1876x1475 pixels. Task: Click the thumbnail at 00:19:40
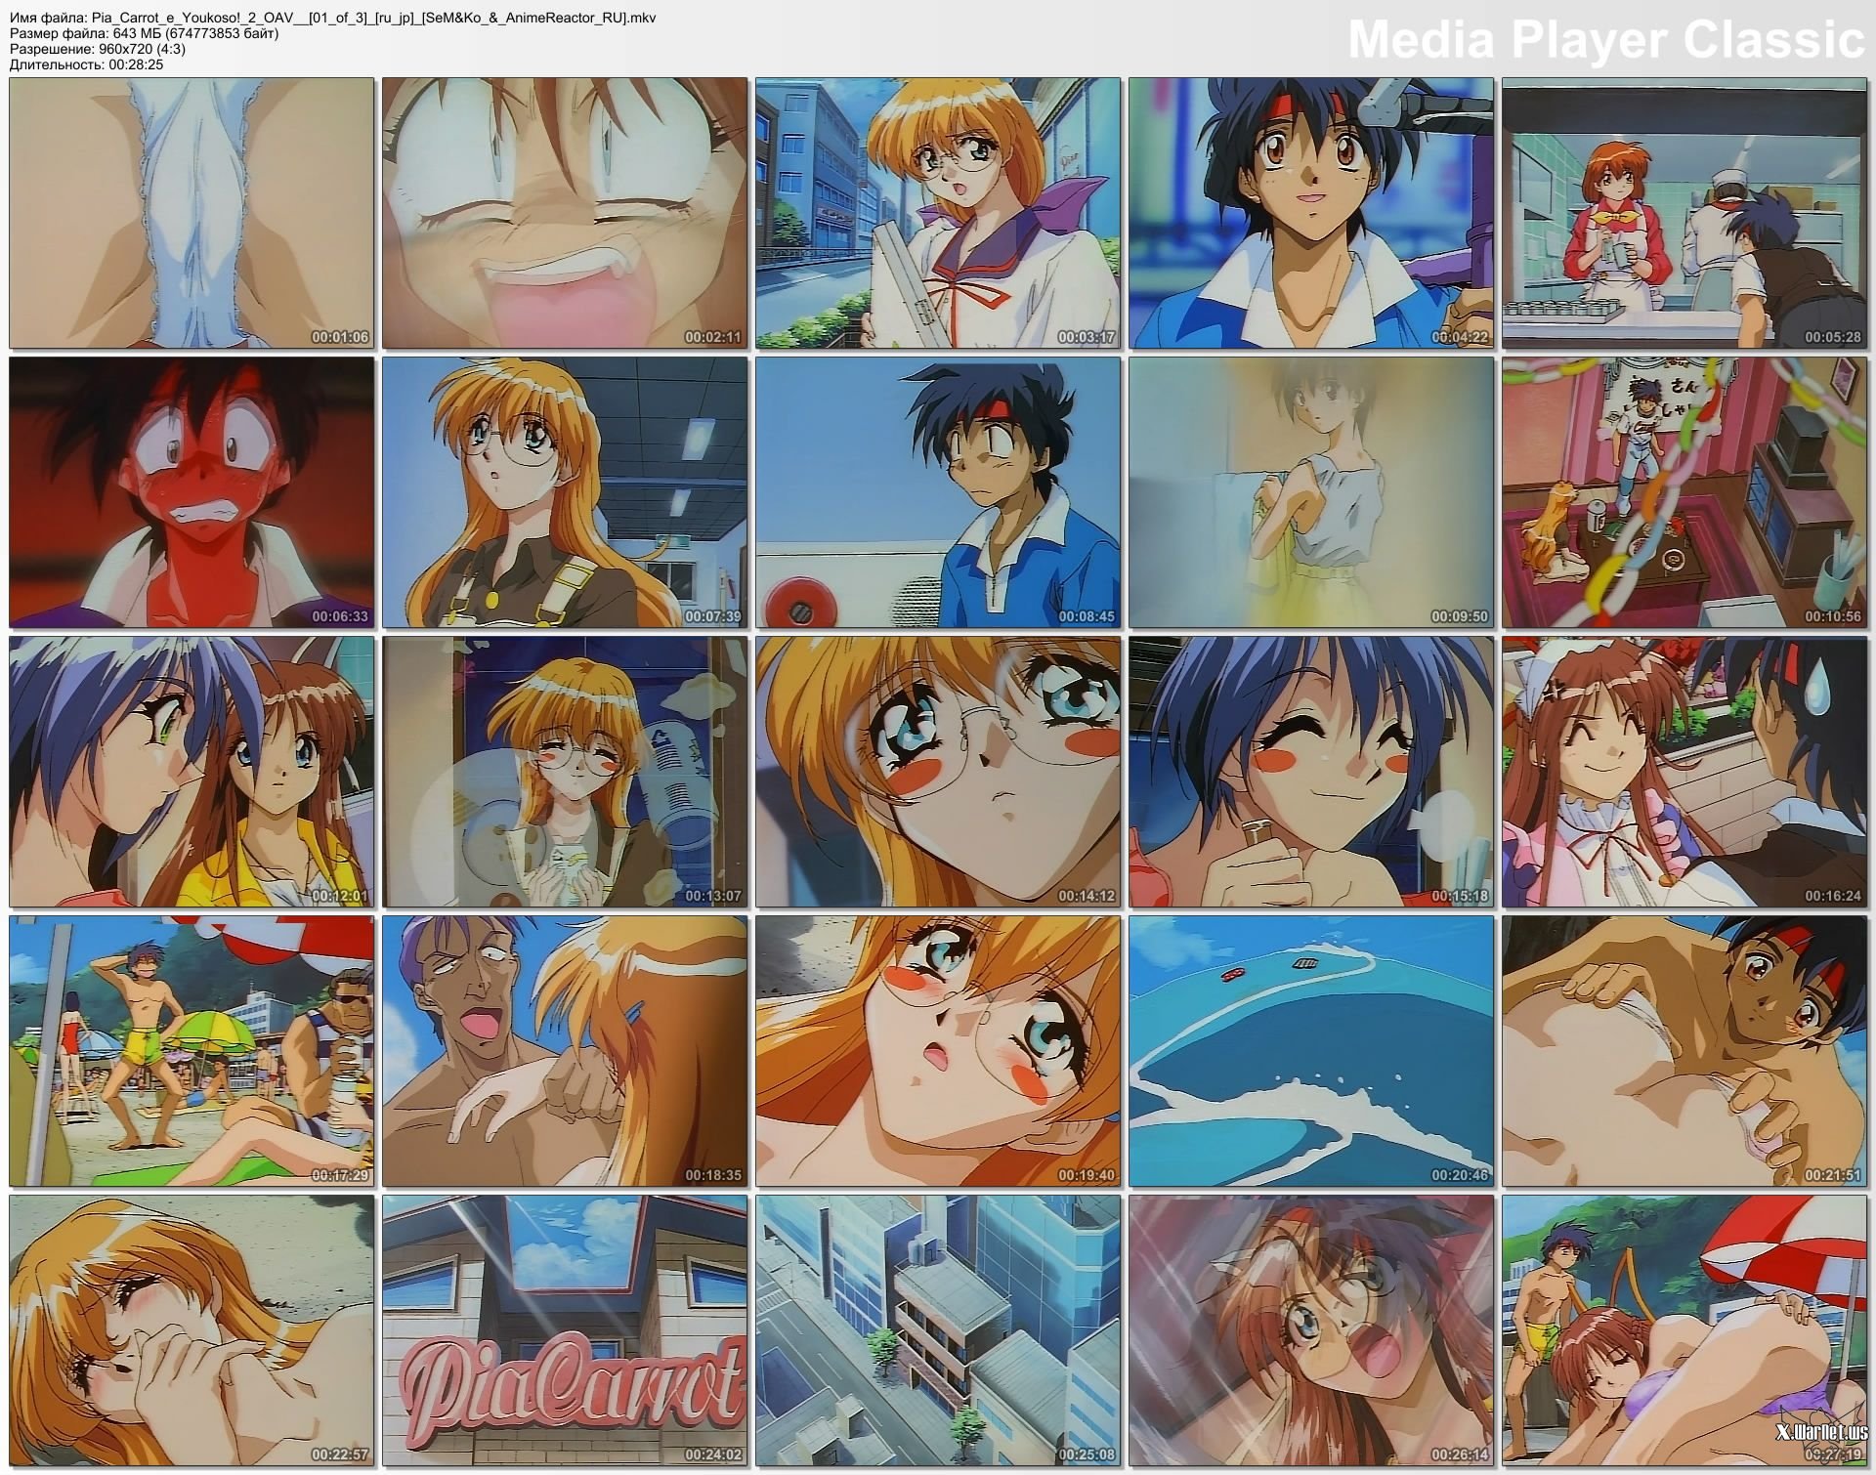click(938, 1051)
